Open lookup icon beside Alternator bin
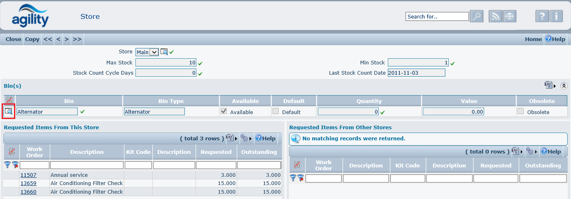Image resolution: width=571 pixels, height=199 pixels. pyautogui.click(x=9, y=111)
